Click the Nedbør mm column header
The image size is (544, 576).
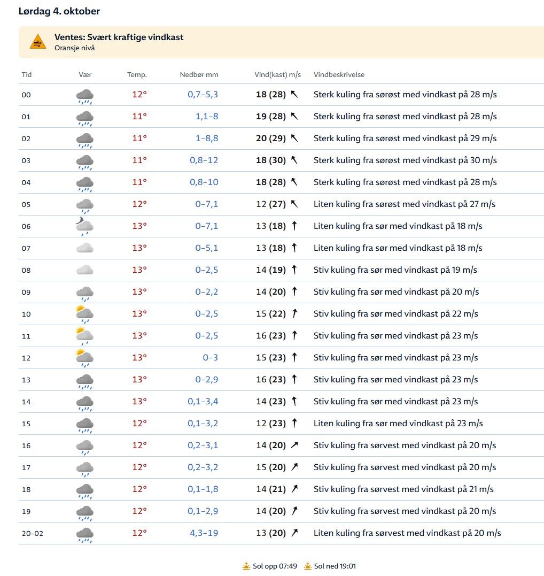pos(199,75)
